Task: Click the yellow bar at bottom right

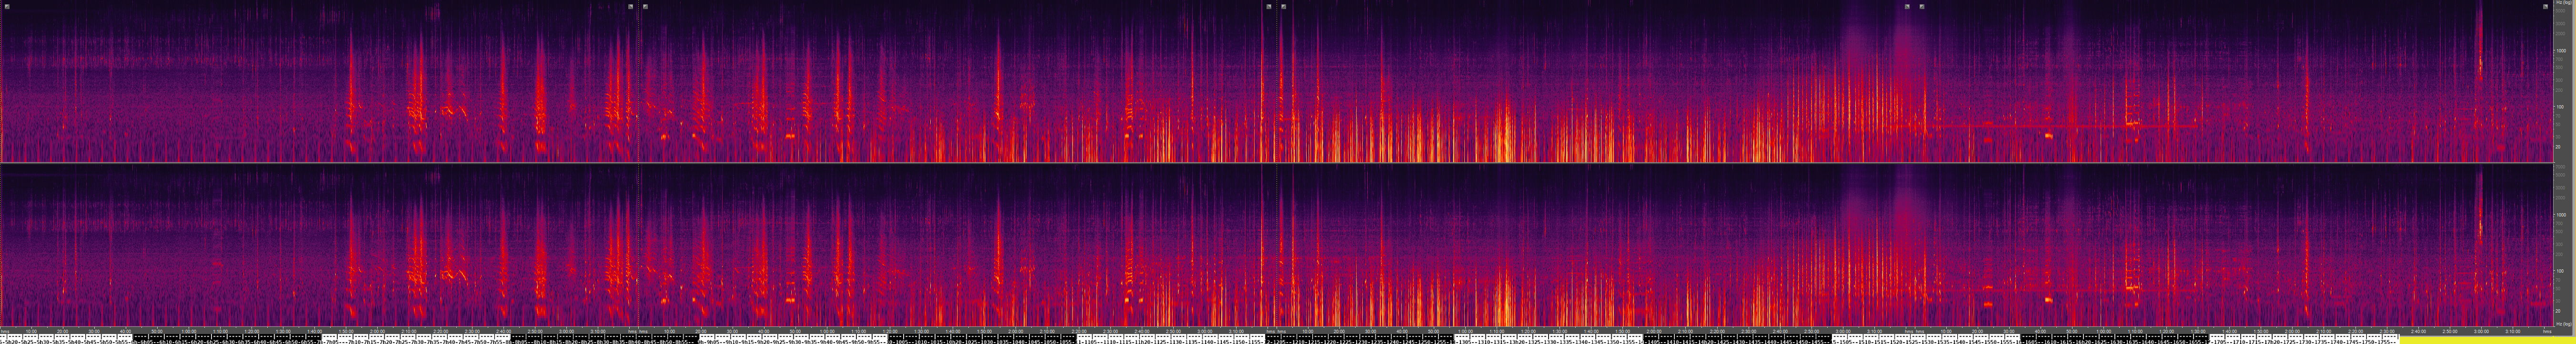Action: click(x=2480, y=340)
